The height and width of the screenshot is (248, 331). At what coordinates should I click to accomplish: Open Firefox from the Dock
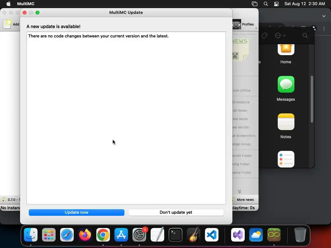[x=85, y=235]
